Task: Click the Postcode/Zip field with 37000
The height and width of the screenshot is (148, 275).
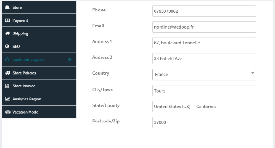Action: [x=204, y=122]
